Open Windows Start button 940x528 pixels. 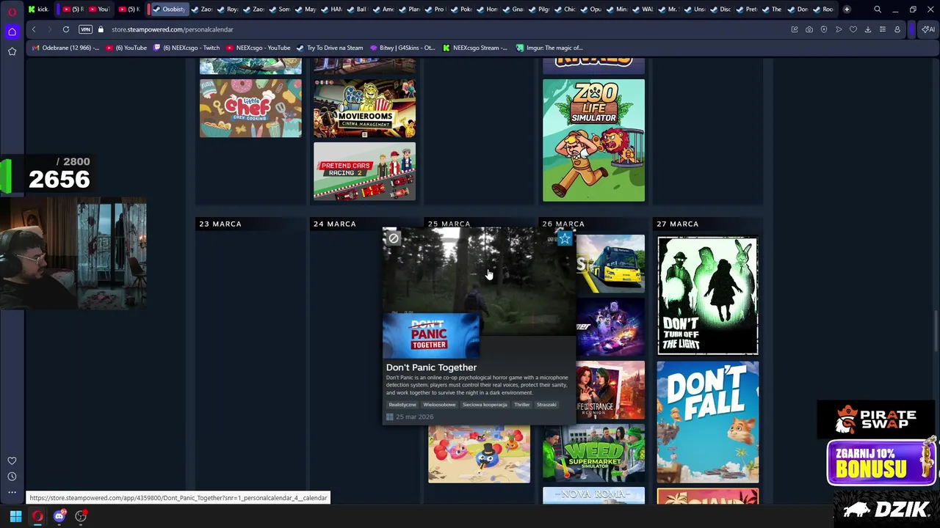(15, 516)
